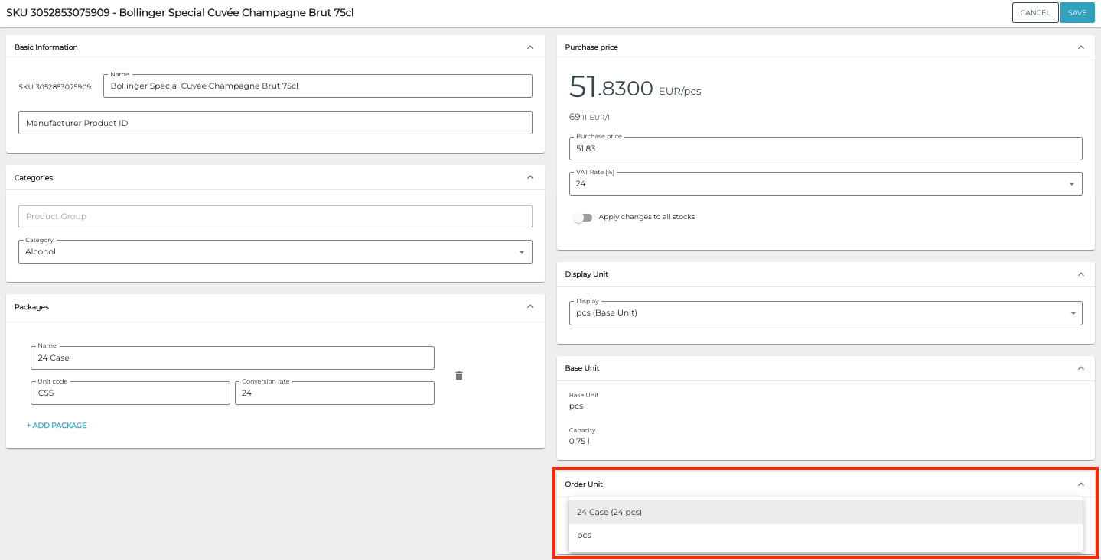Collapse the Base Unit section
The height and width of the screenshot is (560, 1101).
point(1080,367)
